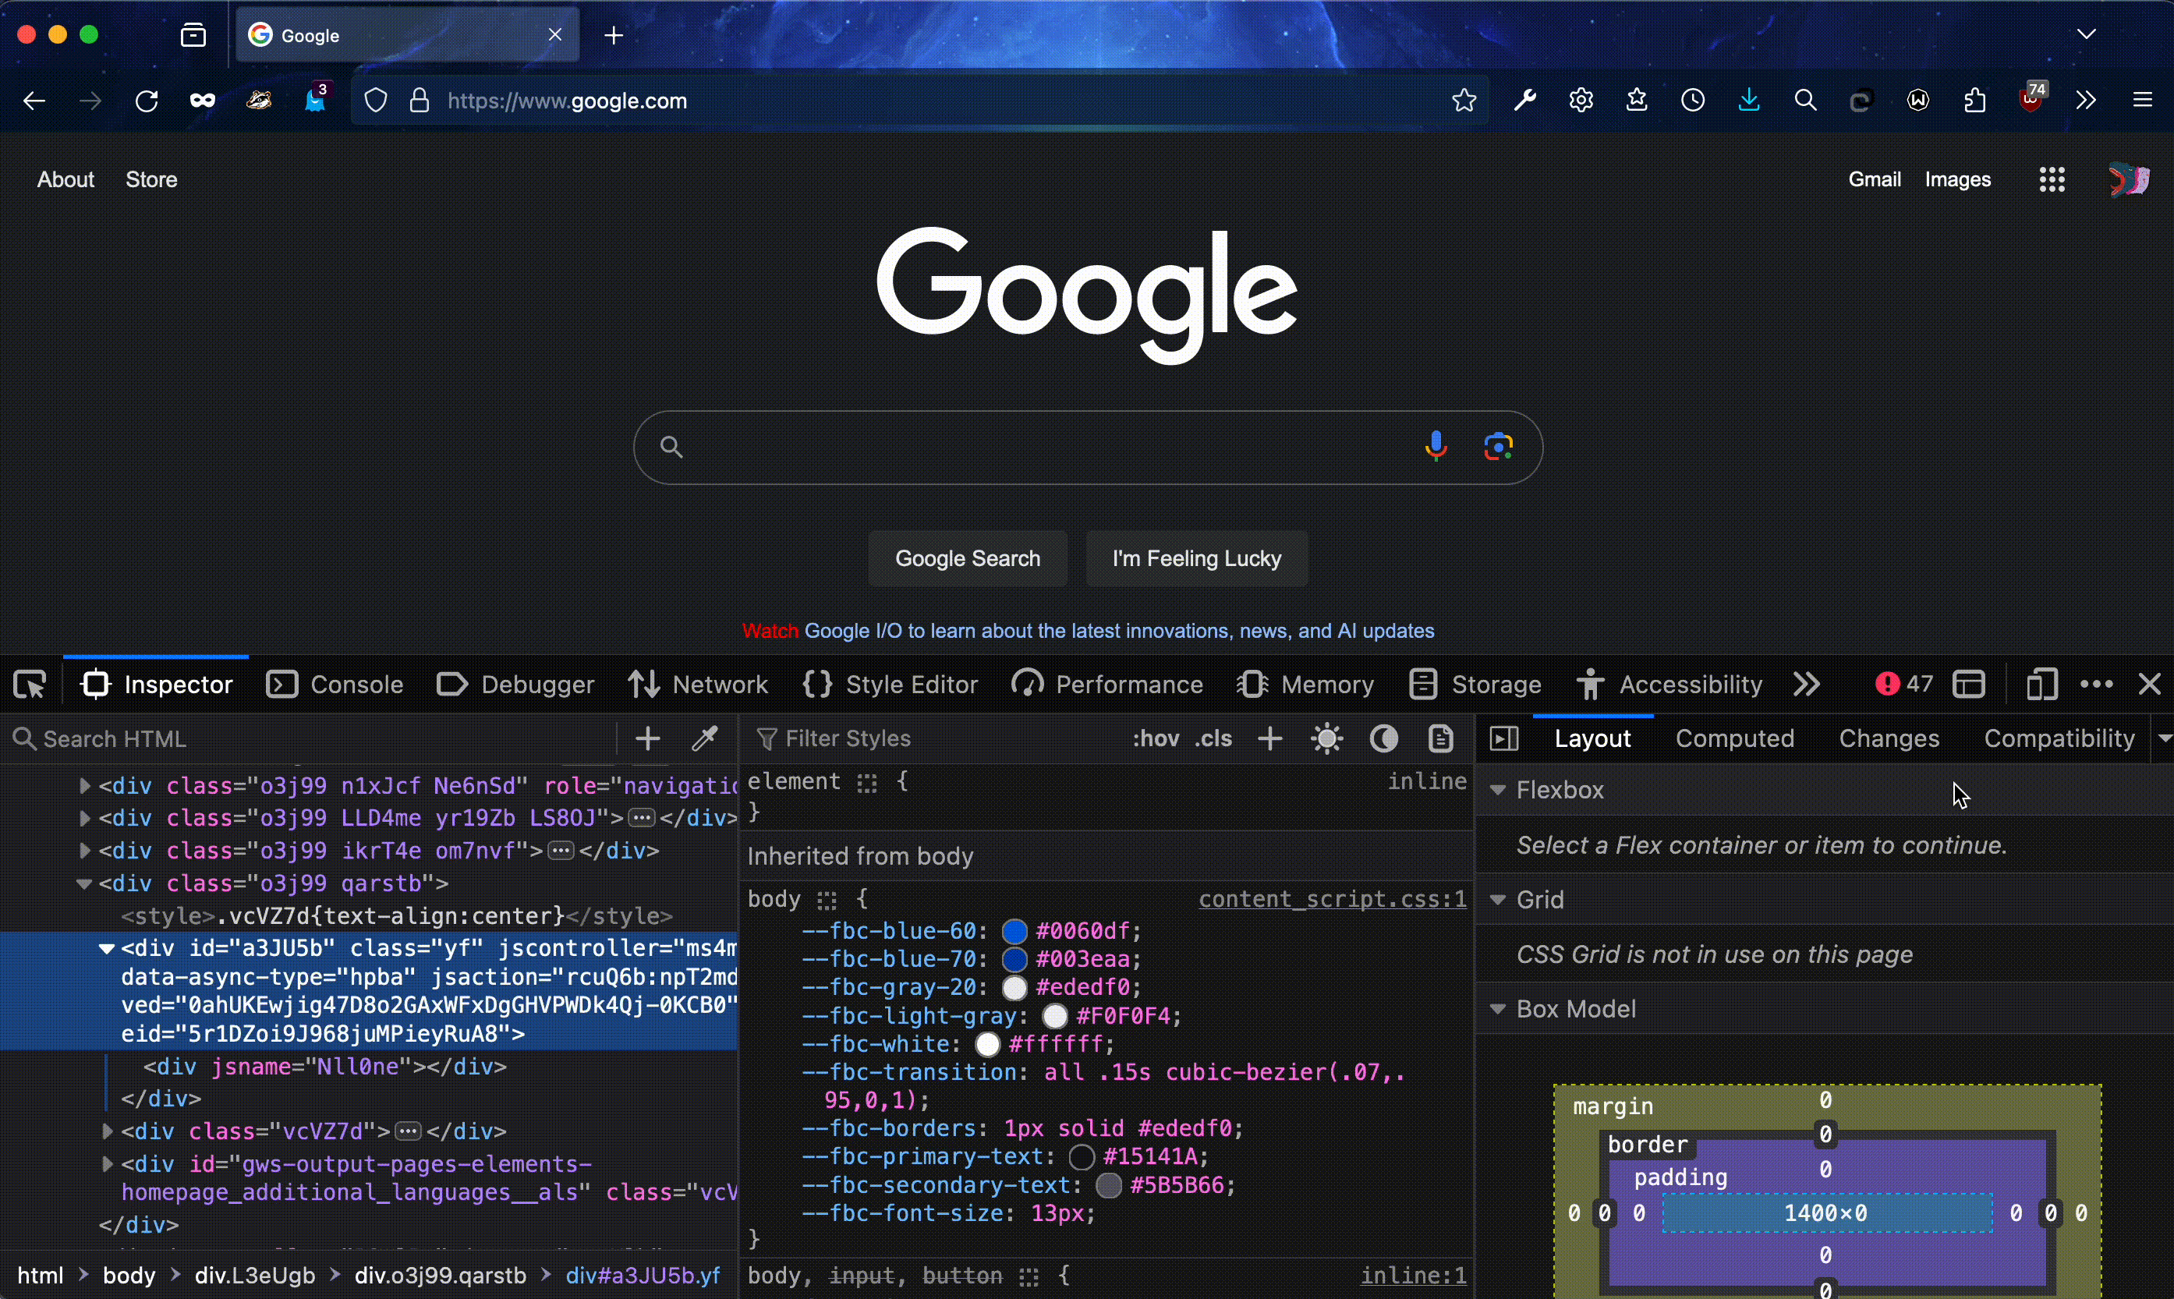Select iframe target document button
Image resolution: width=2174 pixels, height=1299 pixels.
point(1969,685)
